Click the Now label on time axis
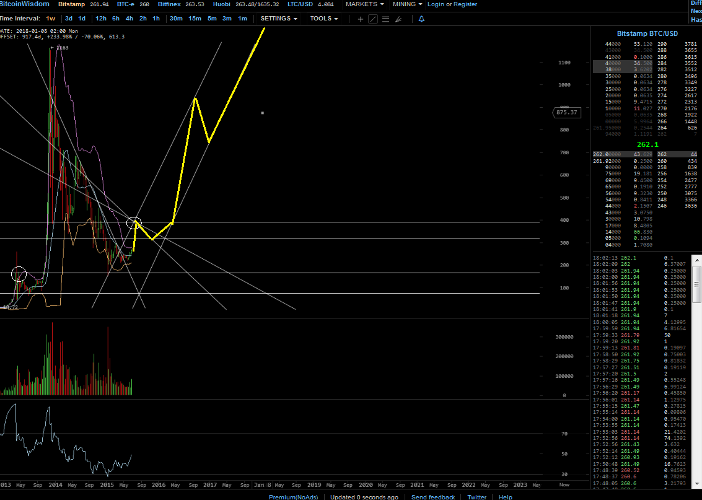702x500 pixels. point(564,485)
